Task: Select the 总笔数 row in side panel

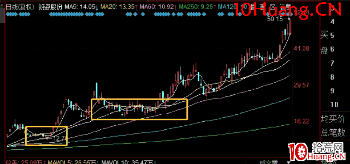Action: [335, 133]
